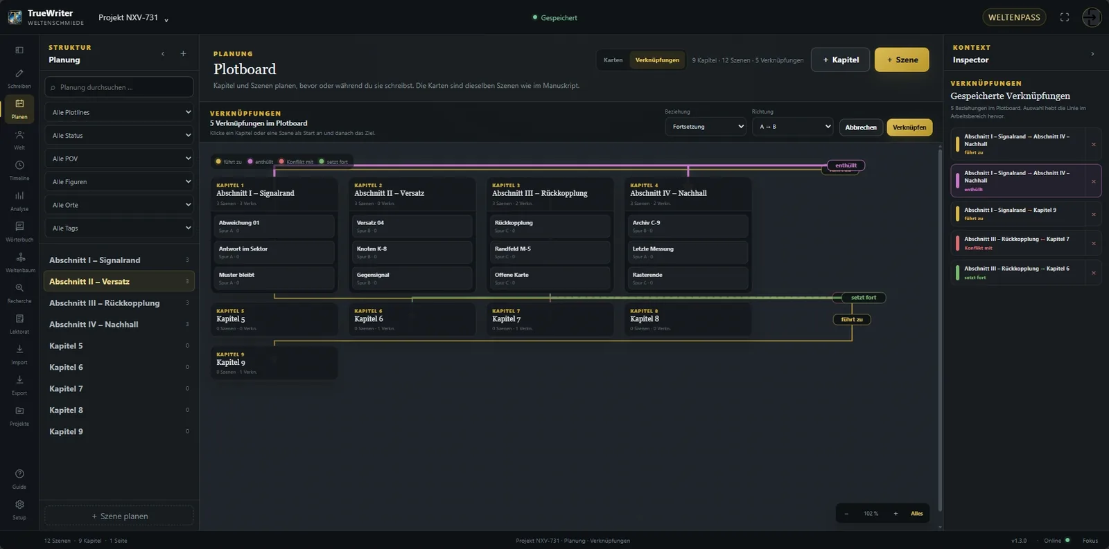Open the Timeline view icon
The width and height of the screenshot is (1109, 549).
19,170
